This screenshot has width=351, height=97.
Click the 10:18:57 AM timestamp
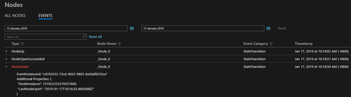coord(322,59)
